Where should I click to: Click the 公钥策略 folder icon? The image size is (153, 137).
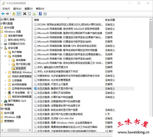pos(9,80)
